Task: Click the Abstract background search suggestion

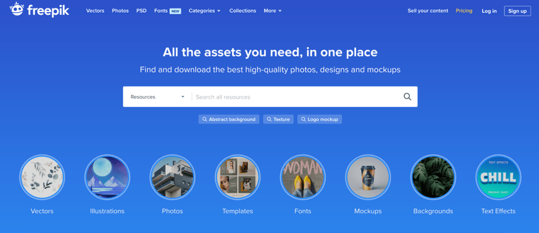Action: point(229,119)
